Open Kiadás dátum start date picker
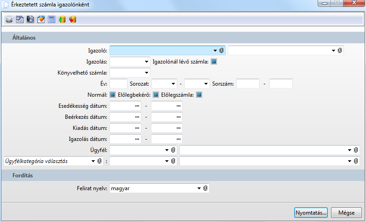The width and height of the screenshot is (366, 222). [137, 128]
